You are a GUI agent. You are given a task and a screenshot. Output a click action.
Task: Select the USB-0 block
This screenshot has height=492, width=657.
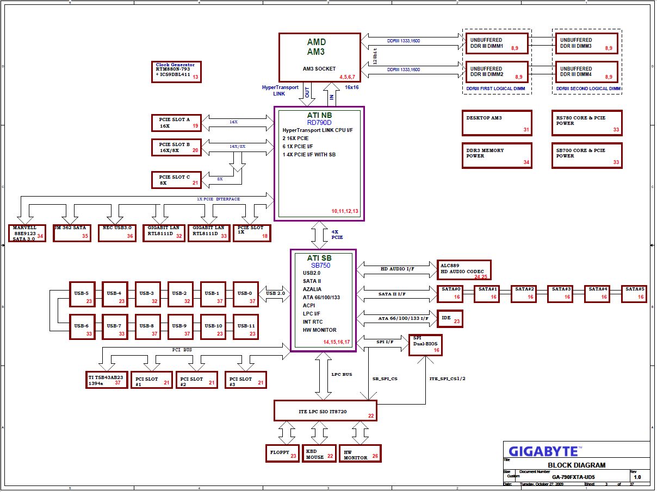(x=246, y=295)
